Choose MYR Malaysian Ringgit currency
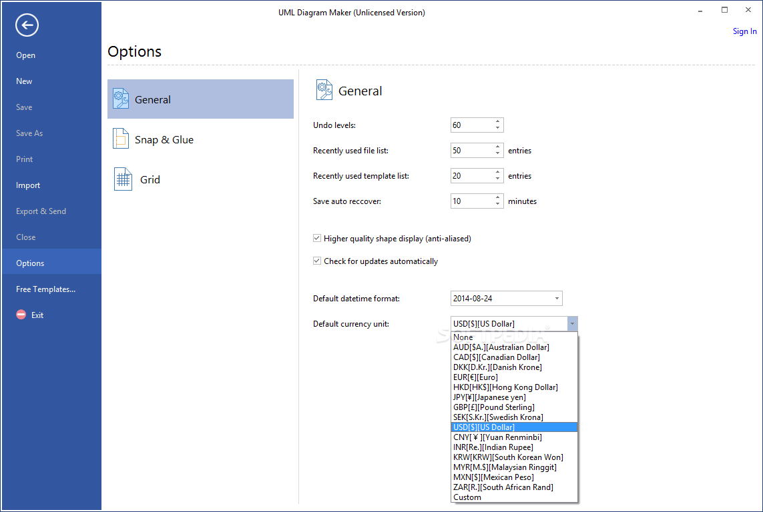763x512 pixels. pos(515,467)
